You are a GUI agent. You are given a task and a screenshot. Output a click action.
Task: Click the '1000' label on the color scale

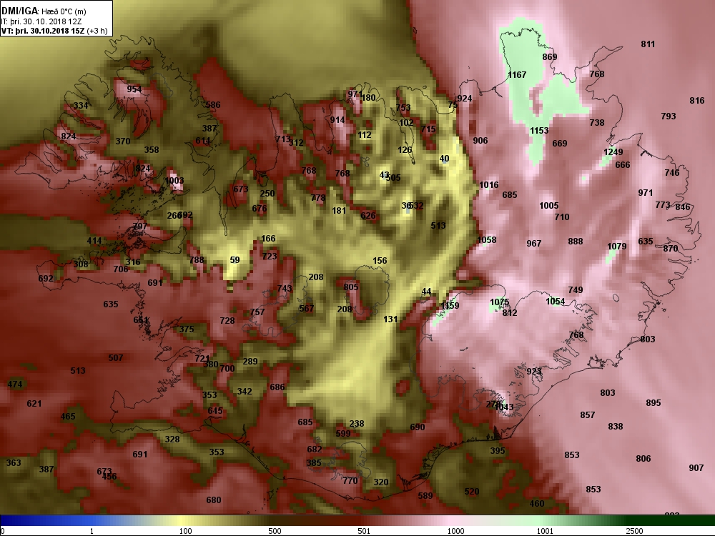coord(455,531)
